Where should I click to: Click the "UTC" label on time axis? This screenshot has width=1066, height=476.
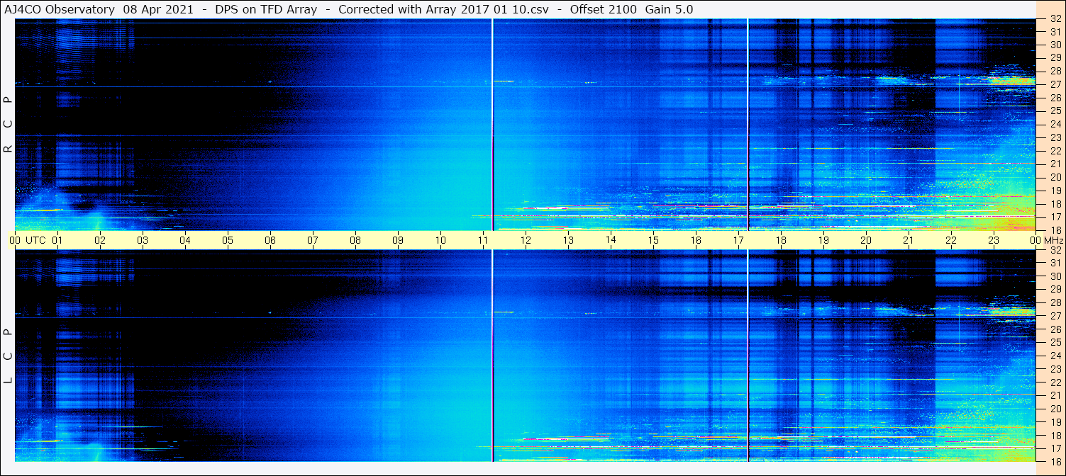point(36,240)
